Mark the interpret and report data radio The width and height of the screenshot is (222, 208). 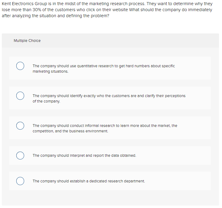(20, 156)
